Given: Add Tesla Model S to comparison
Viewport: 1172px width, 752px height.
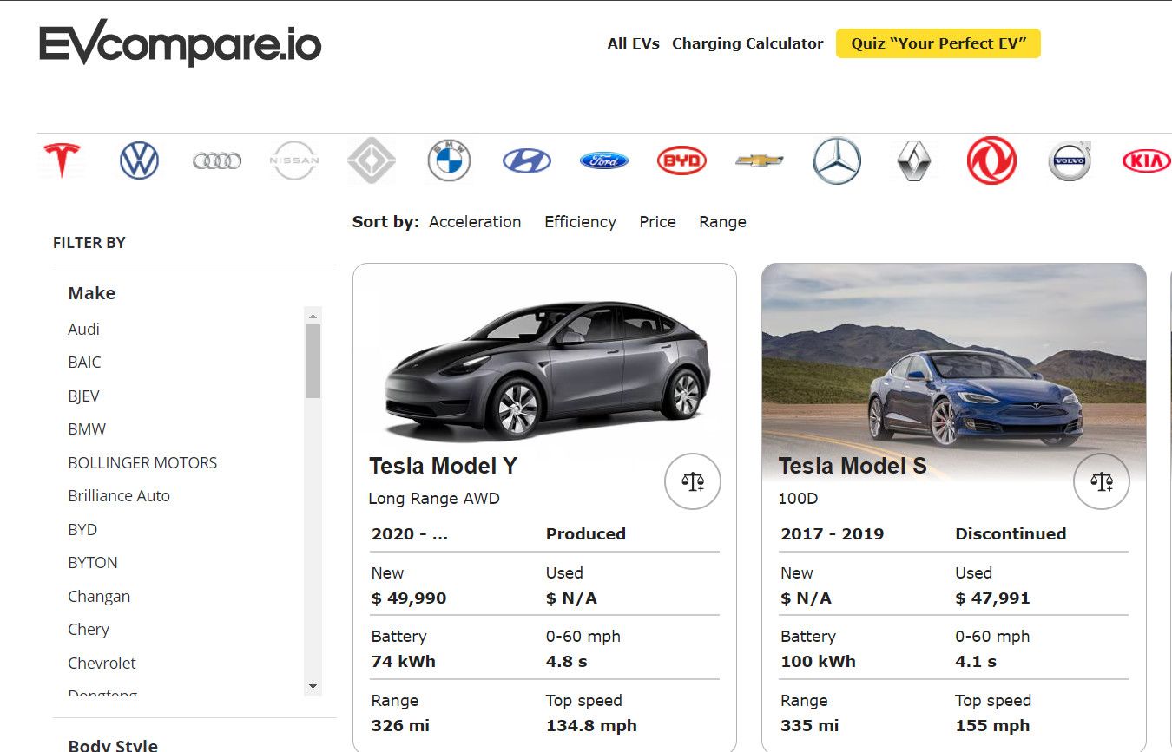Looking at the screenshot, I should pos(1101,481).
